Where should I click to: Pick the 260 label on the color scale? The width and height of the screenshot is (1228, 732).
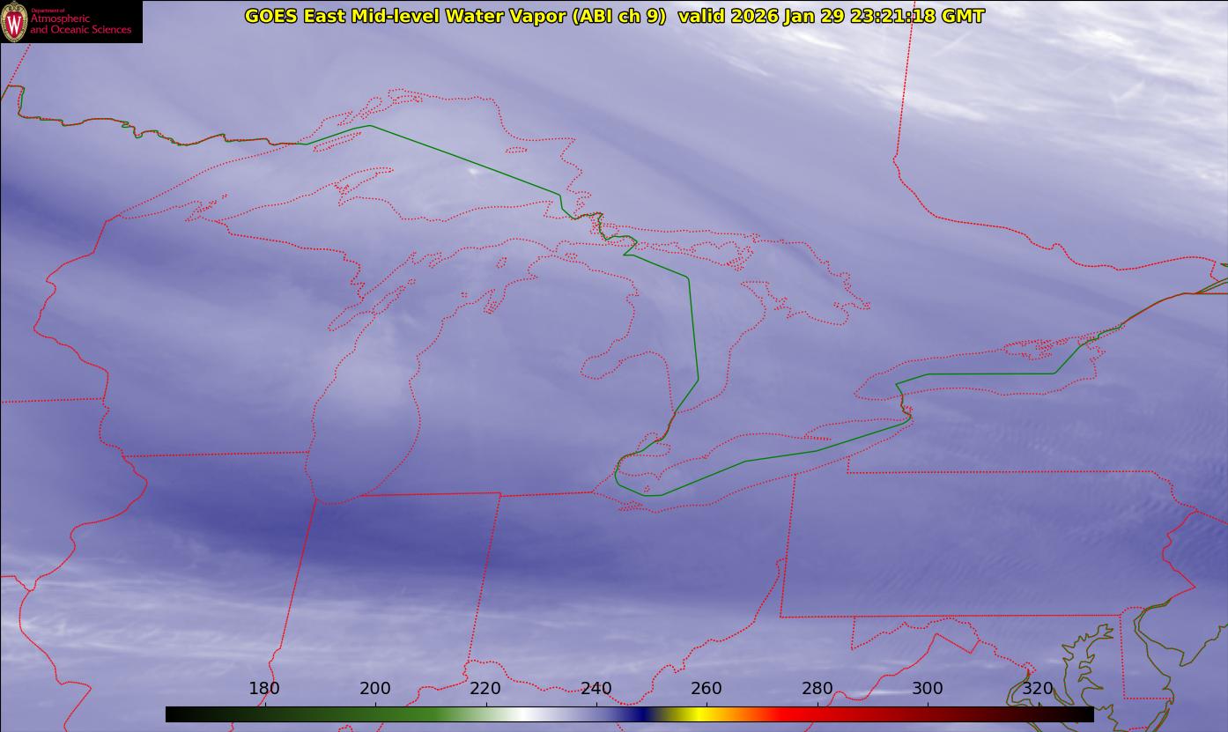pyautogui.click(x=706, y=688)
